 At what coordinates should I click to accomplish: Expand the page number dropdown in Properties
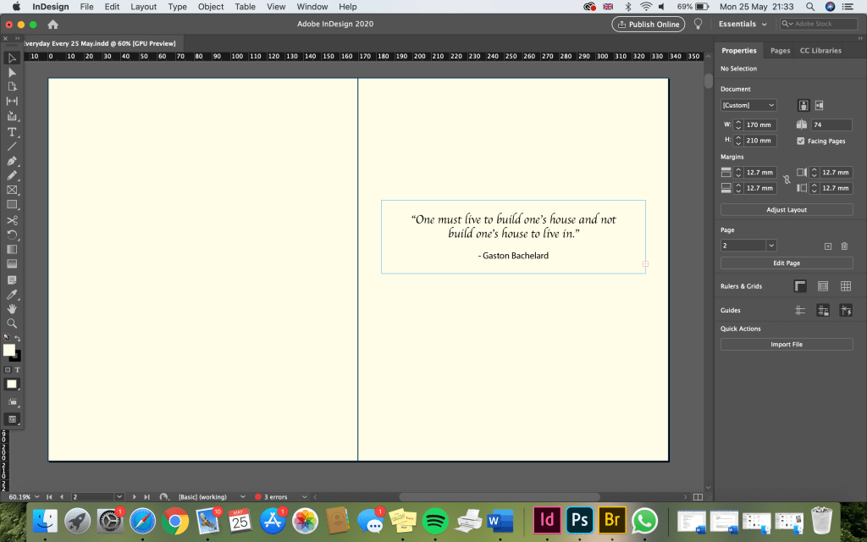click(771, 246)
